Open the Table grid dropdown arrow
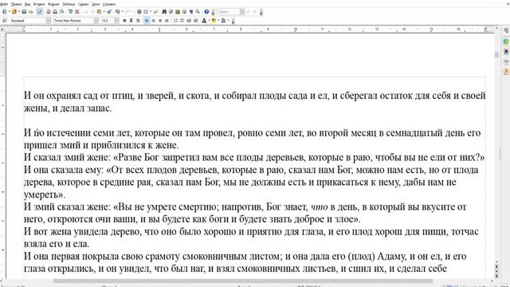 [151, 11]
